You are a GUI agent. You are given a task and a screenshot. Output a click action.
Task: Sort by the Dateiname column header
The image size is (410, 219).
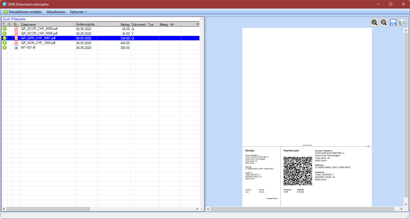pyautogui.click(x=48, y=25)
